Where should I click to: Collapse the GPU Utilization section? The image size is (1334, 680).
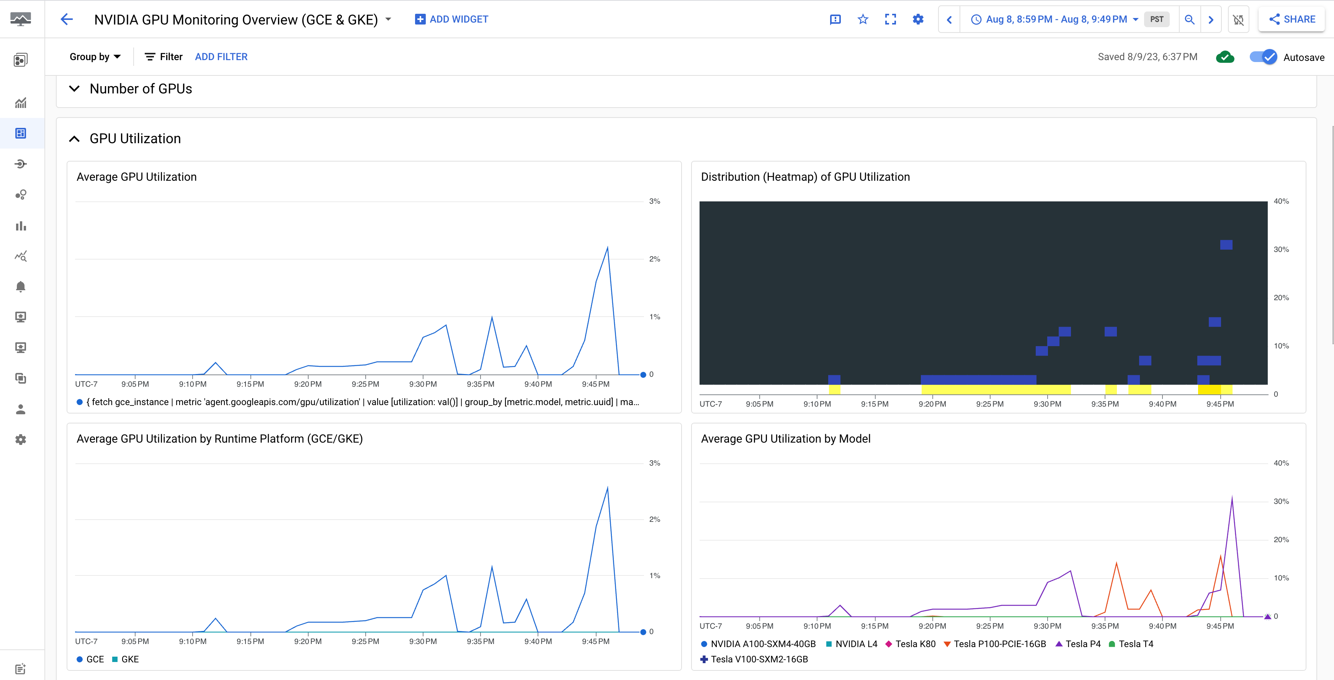[x=74, y=138]
